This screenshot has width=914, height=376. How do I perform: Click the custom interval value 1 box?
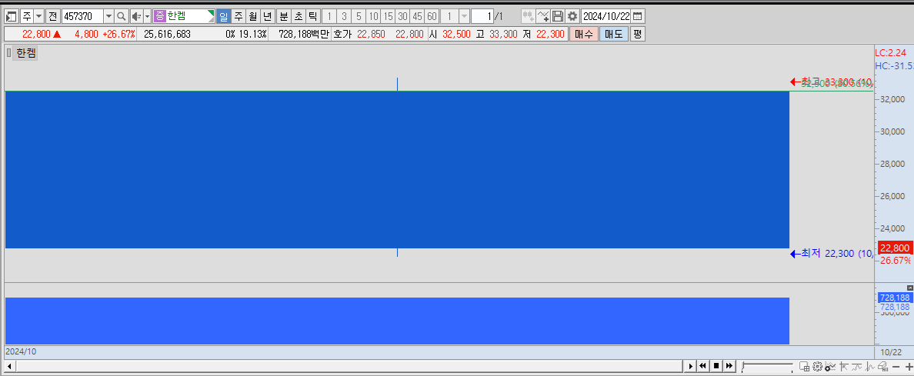pyautogui.click(x=449, y=16)
